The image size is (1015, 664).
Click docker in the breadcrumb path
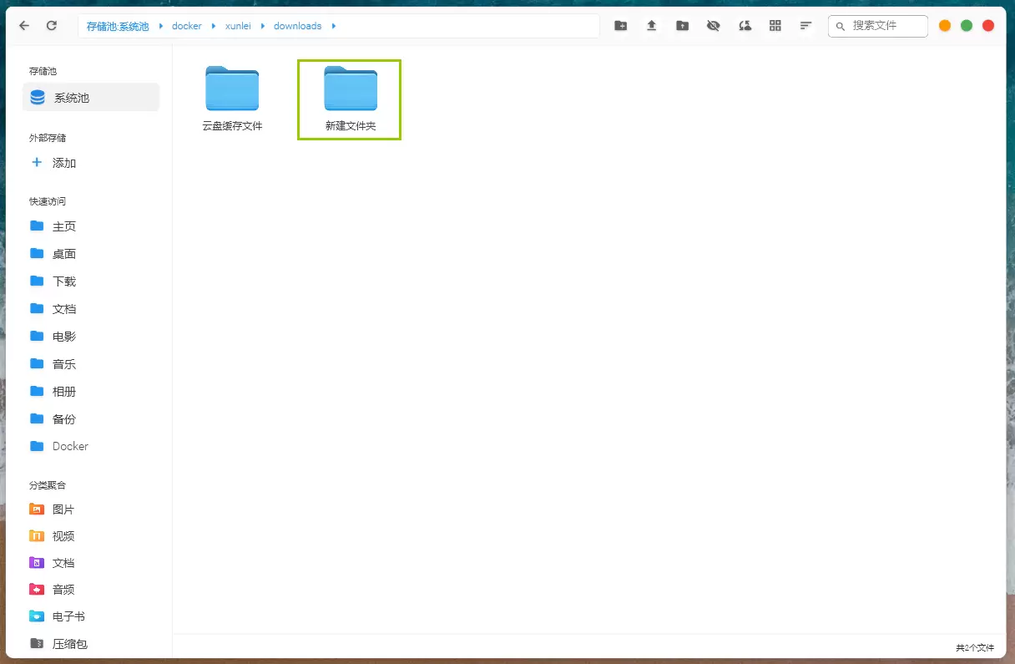pos(187,26)
